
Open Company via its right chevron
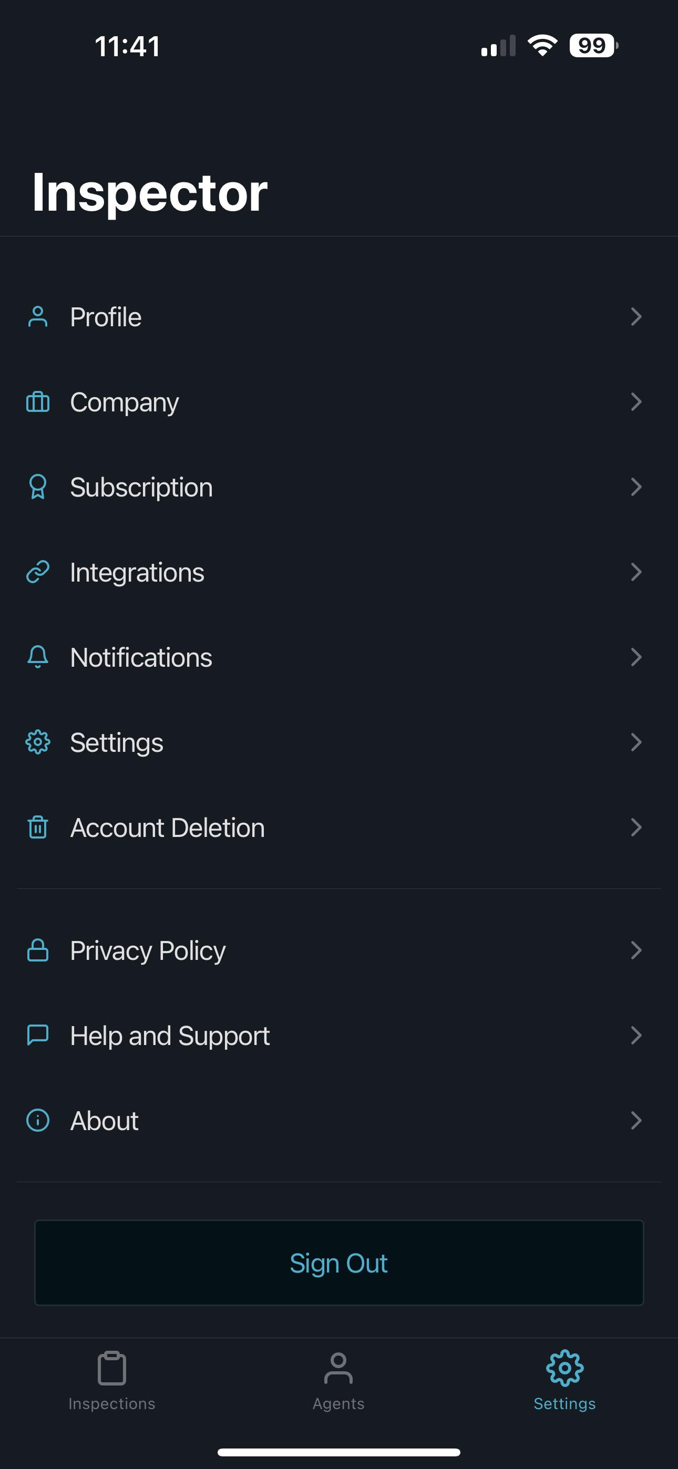click(x=636, y=402)
